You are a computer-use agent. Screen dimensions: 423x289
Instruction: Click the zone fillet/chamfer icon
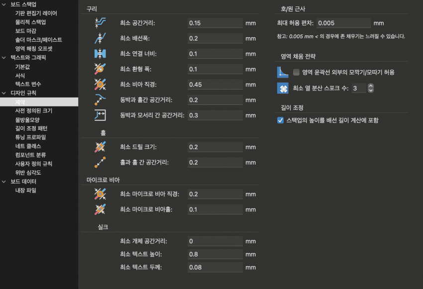283,72
